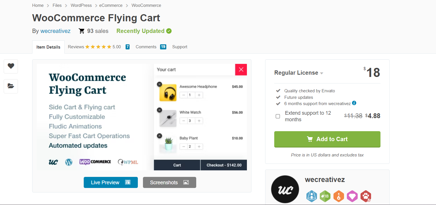The height and width of the screenshot is (205, 436).
Task: Increase White Watch quantity with plus
Action: [199, 121]
